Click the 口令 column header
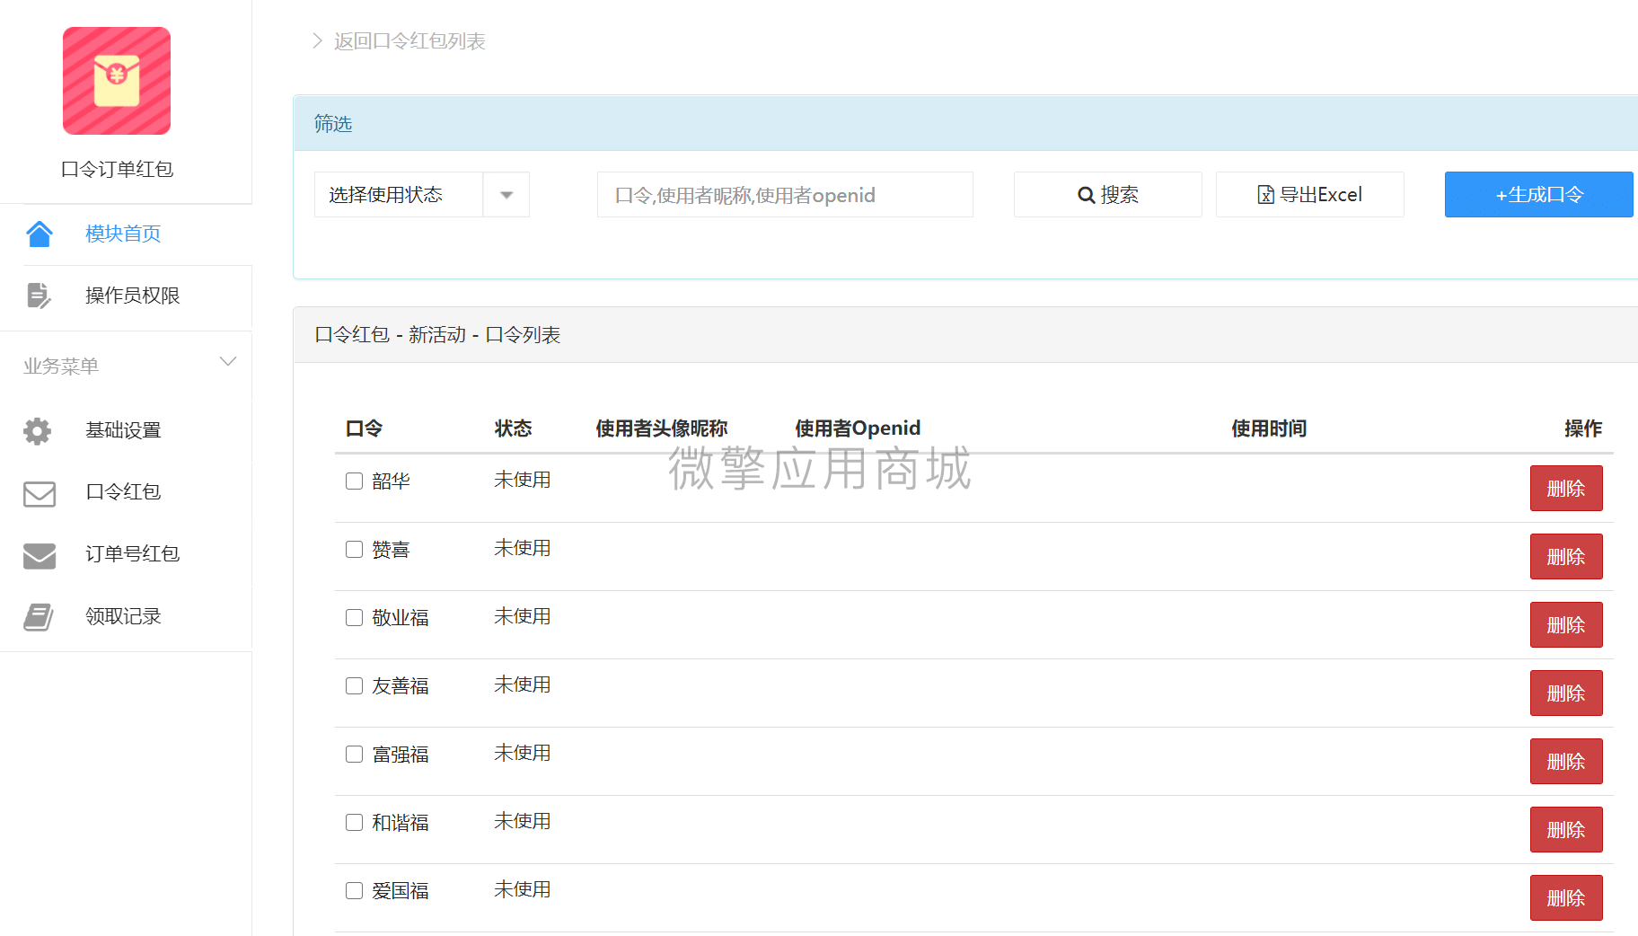The height and width of the screenshot is (936, 1638). 364,428
